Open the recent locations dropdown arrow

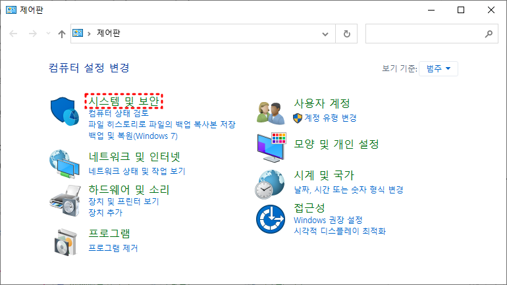[48, 34]
